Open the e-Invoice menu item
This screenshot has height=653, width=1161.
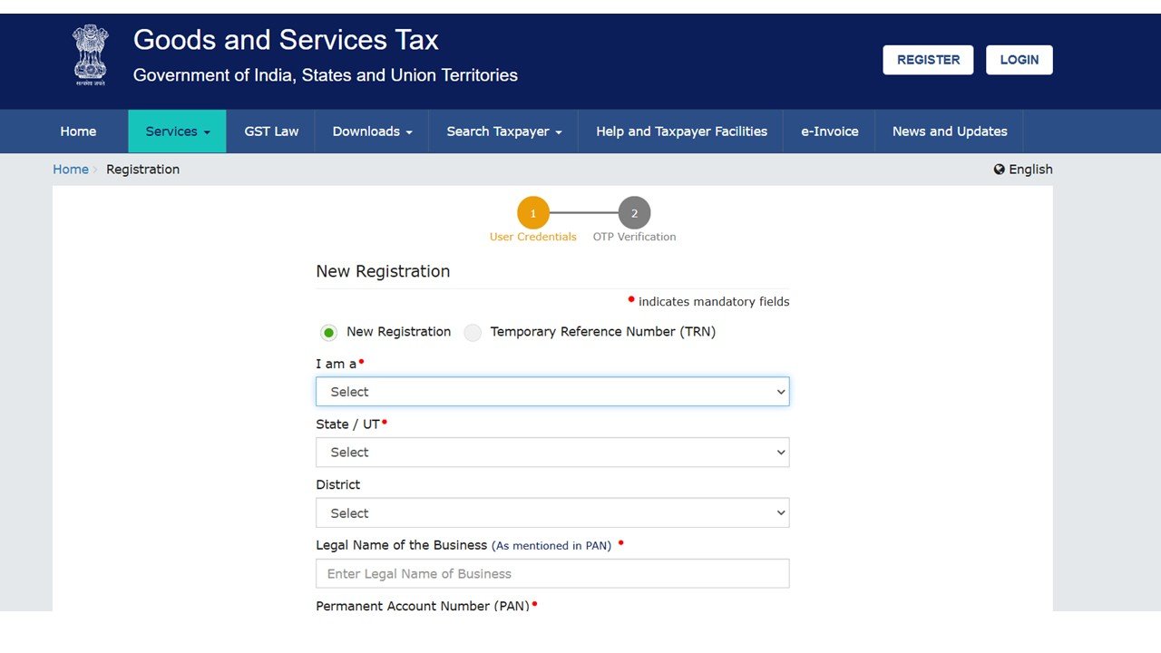[829, 132]
